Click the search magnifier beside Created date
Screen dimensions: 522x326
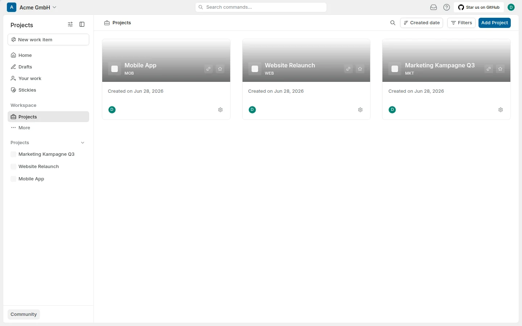click(393, 23)
